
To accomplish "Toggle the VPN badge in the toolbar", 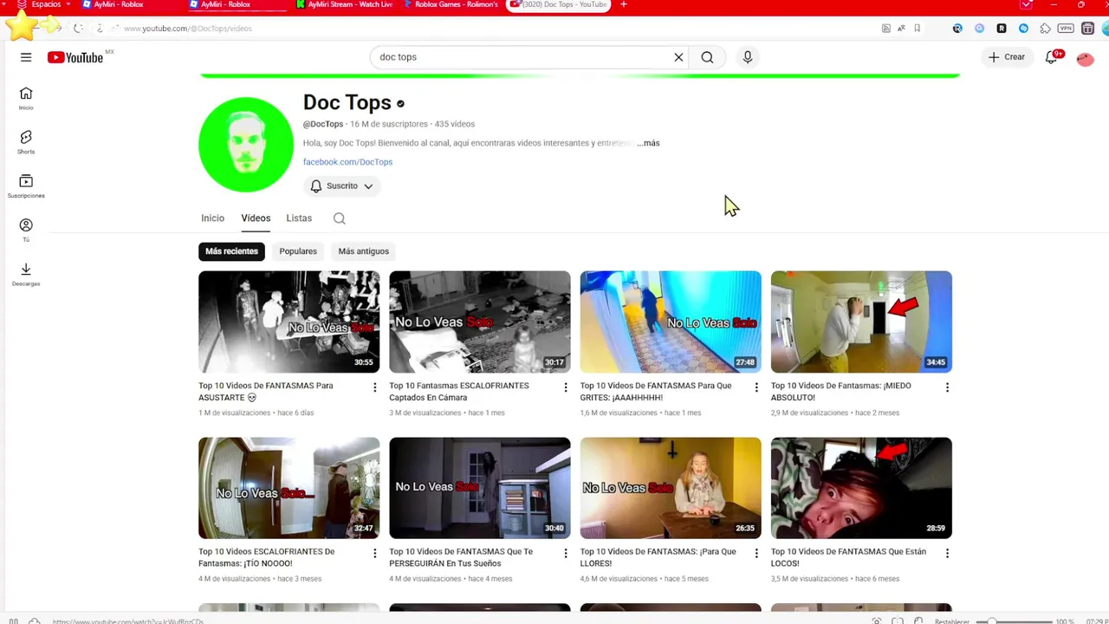I will (x=1066, y=29).
